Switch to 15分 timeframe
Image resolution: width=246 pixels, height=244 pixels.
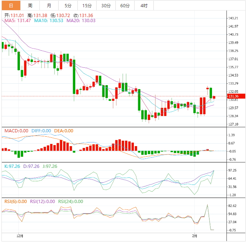click(x=87, y=6)
